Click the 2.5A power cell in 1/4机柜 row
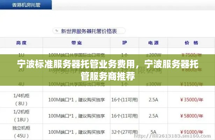The image size is (215, 140). [153, 100]
